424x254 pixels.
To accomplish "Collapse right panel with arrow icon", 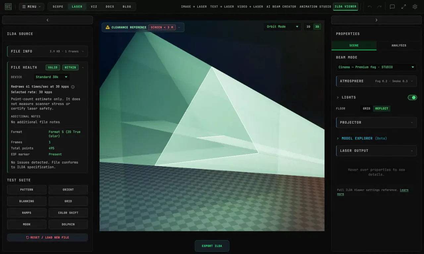I will 376,20.
